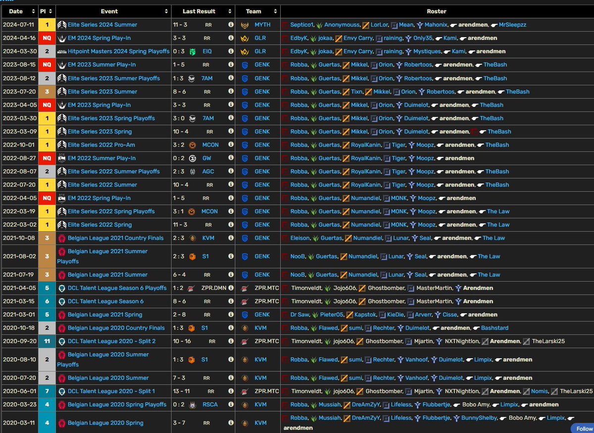Show result info for Elite Series 2023 Summer Playoffs

click(231, 78)
